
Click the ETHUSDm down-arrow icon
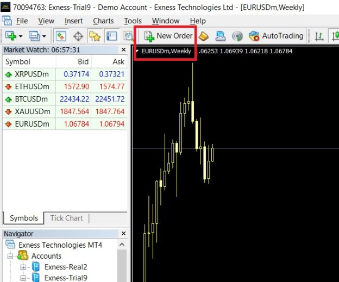9,87
